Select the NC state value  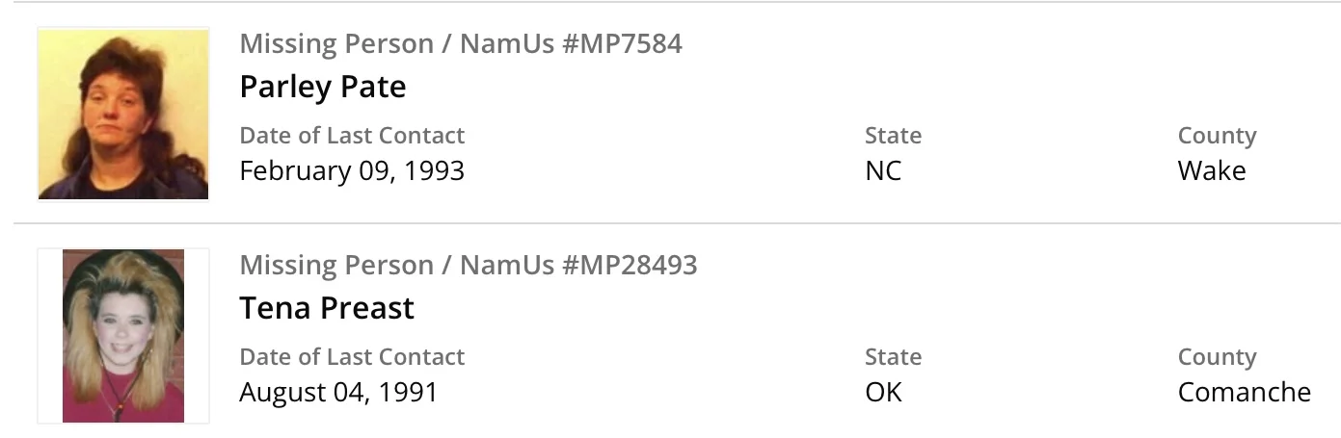pos(883,171)
